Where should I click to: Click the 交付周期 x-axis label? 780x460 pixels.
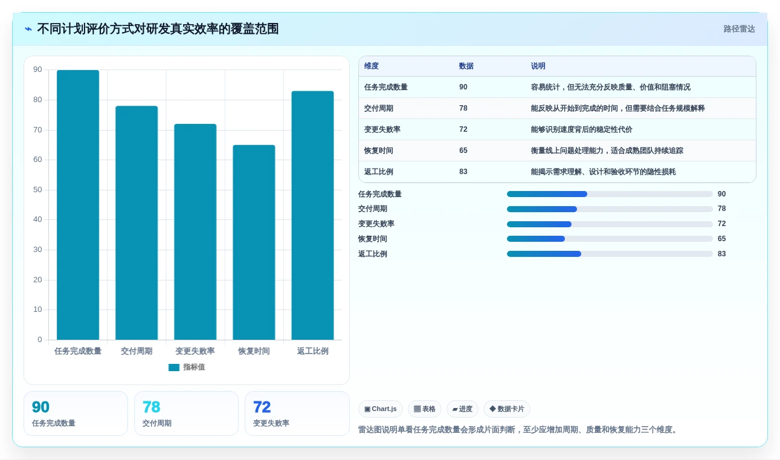[x=137, y=351]
